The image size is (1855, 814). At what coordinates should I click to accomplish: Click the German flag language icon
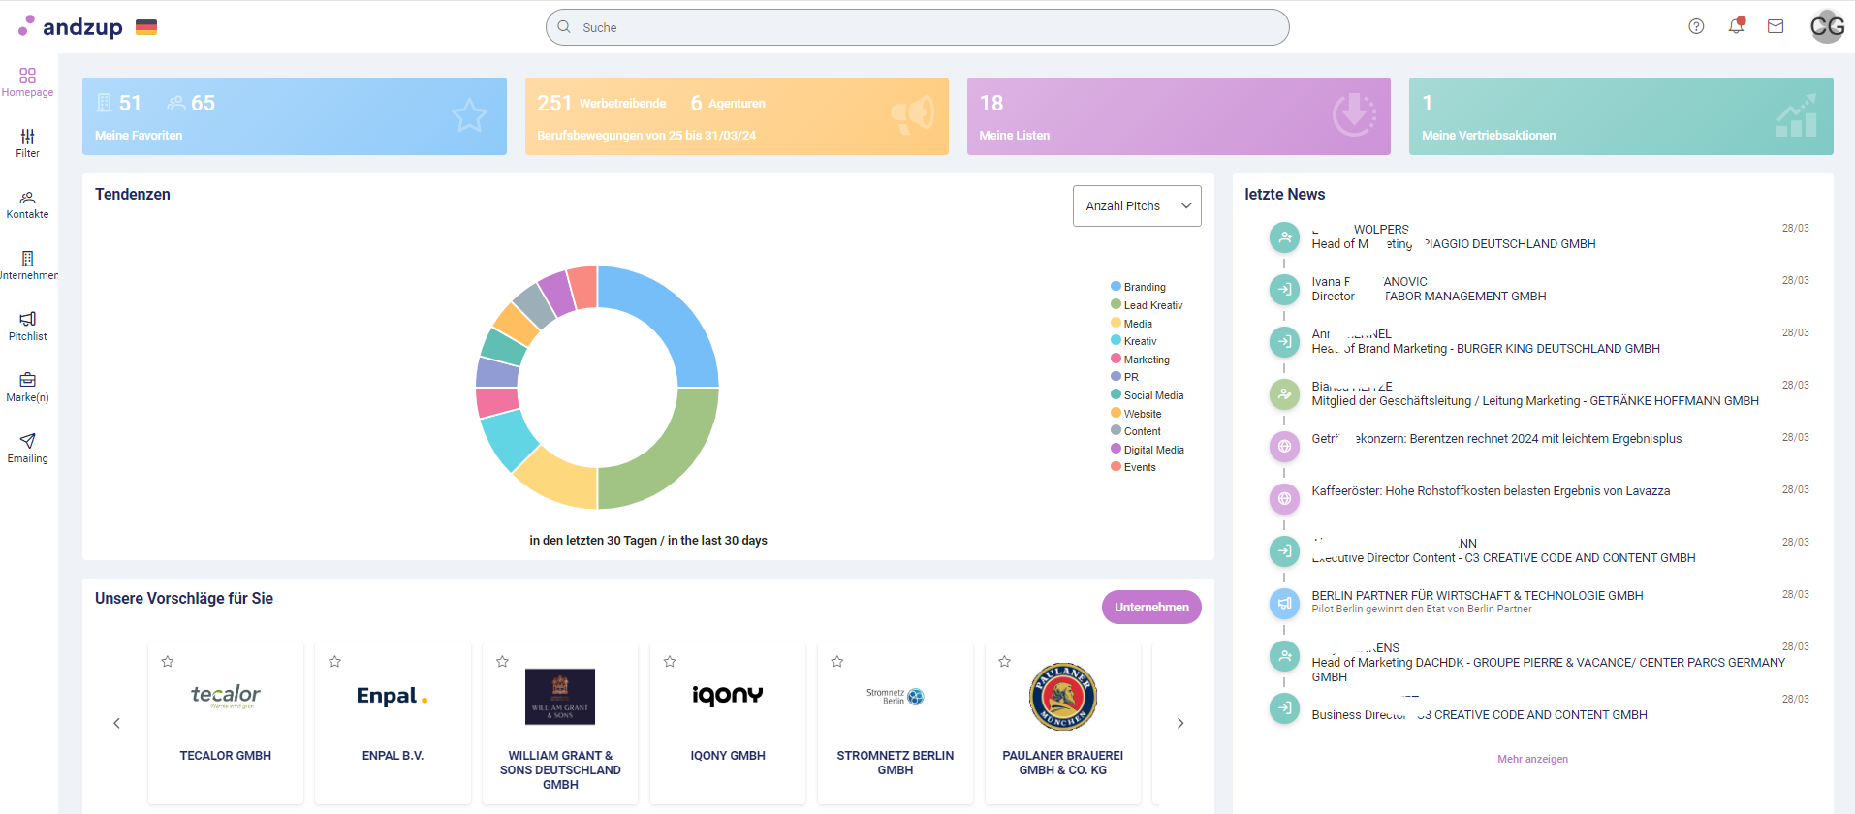(x=146, y=27)
